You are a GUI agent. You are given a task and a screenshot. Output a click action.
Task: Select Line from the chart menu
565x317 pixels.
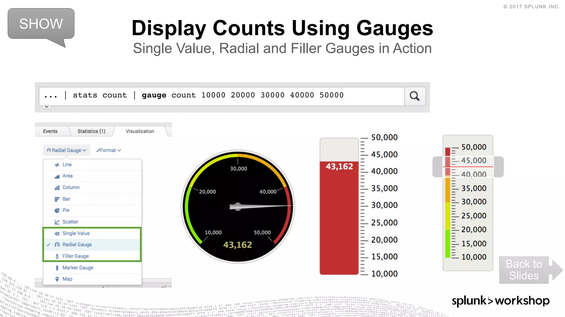point(92,165)
